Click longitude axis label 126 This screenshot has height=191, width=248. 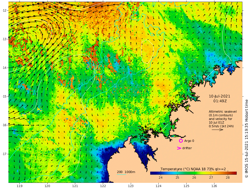(x=214, y=186)
